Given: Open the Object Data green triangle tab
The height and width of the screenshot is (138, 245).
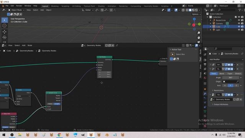Looking at the screenshot, I should tap(205, 112).
